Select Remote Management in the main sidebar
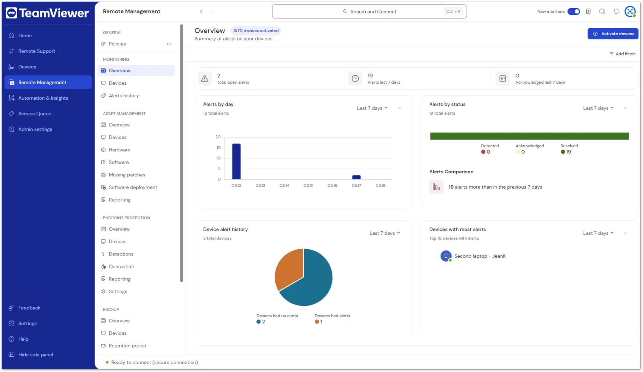Image resolution: width=643 pixels, height=372 pixels. 48,82
